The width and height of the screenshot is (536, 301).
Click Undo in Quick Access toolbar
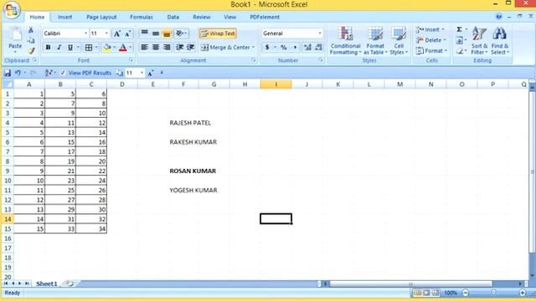coord(18,73)
